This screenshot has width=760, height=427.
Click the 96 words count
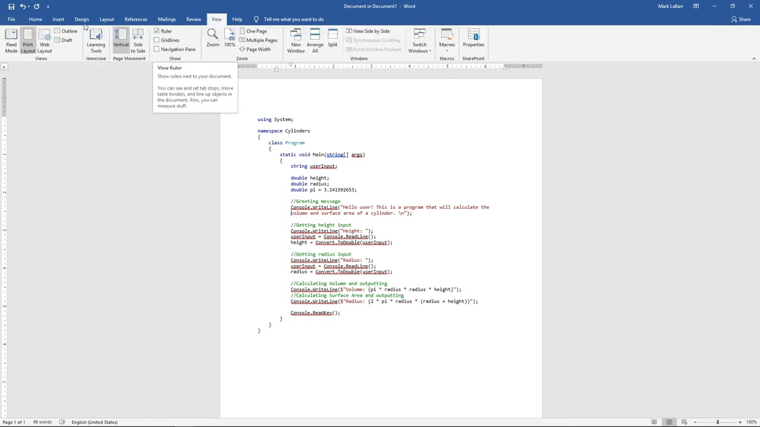pyautogui.click(x=42, y=422)
